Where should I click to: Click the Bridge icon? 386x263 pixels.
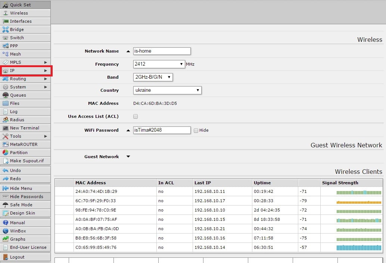[x=6, y=29]
